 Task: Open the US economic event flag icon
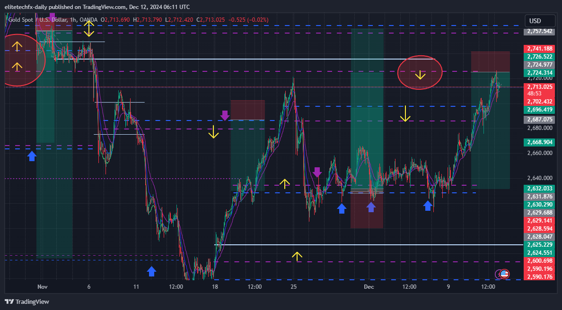pos(505,274)
